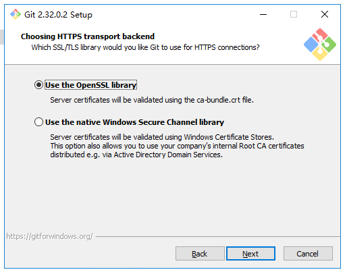This screenshot has height=272, width=345.
Task: Close the Git Setup dialog
Action: [325, 14]
